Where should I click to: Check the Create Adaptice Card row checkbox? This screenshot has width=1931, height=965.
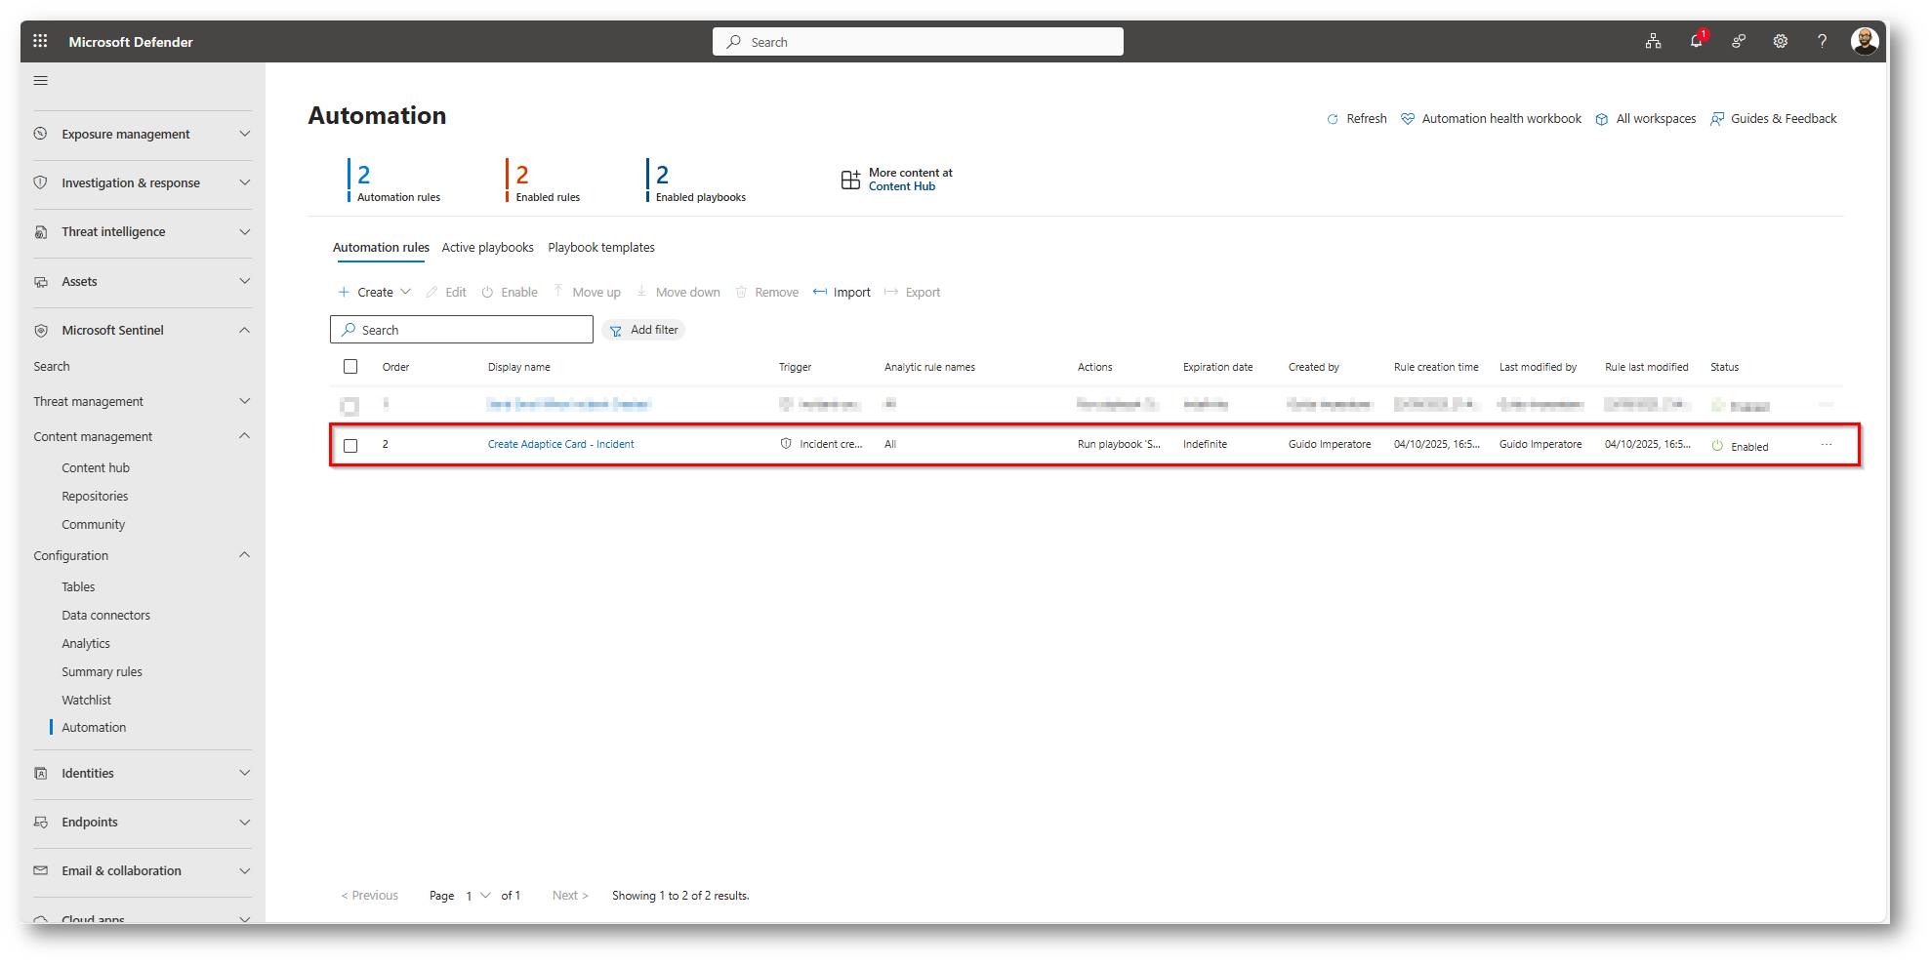pyautogui.click(x=350, y=446)
